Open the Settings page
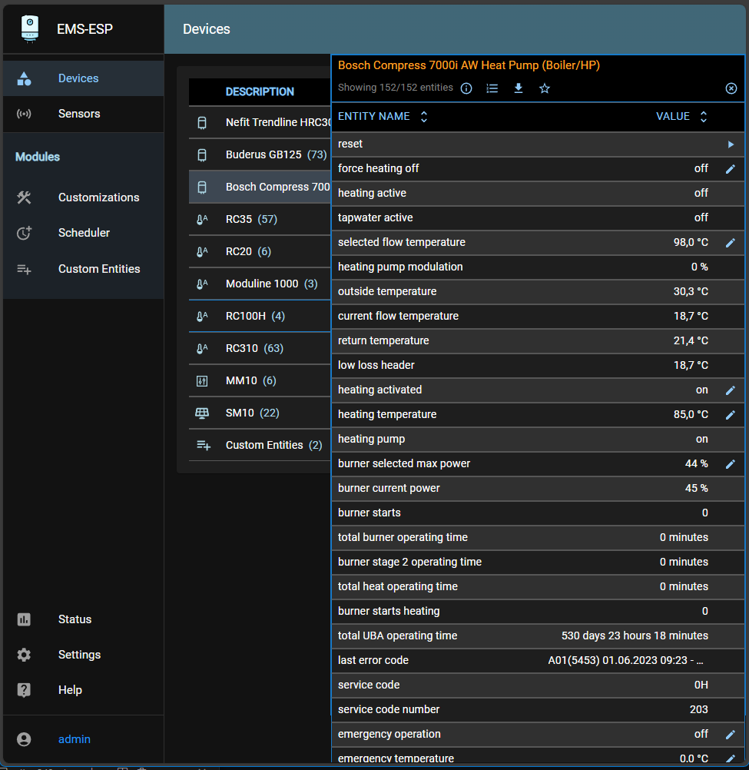 click(79, 655)
